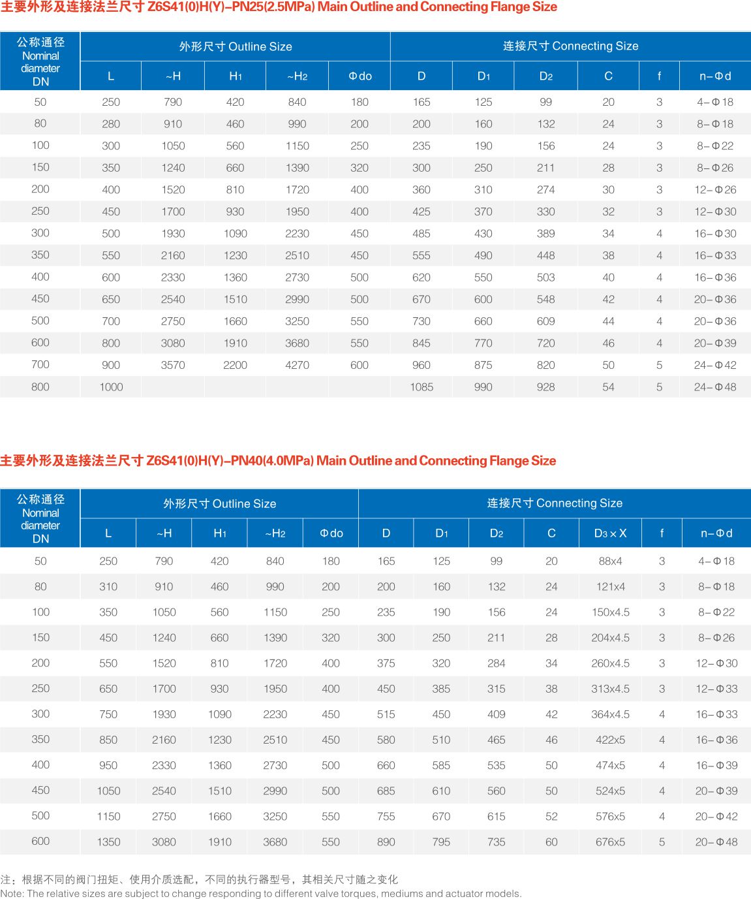Click the 24–Φ42 cell in the DN 700 row
Image resolution: width=751 pixels, height=899 pixels.
click(x=714, y=366)
